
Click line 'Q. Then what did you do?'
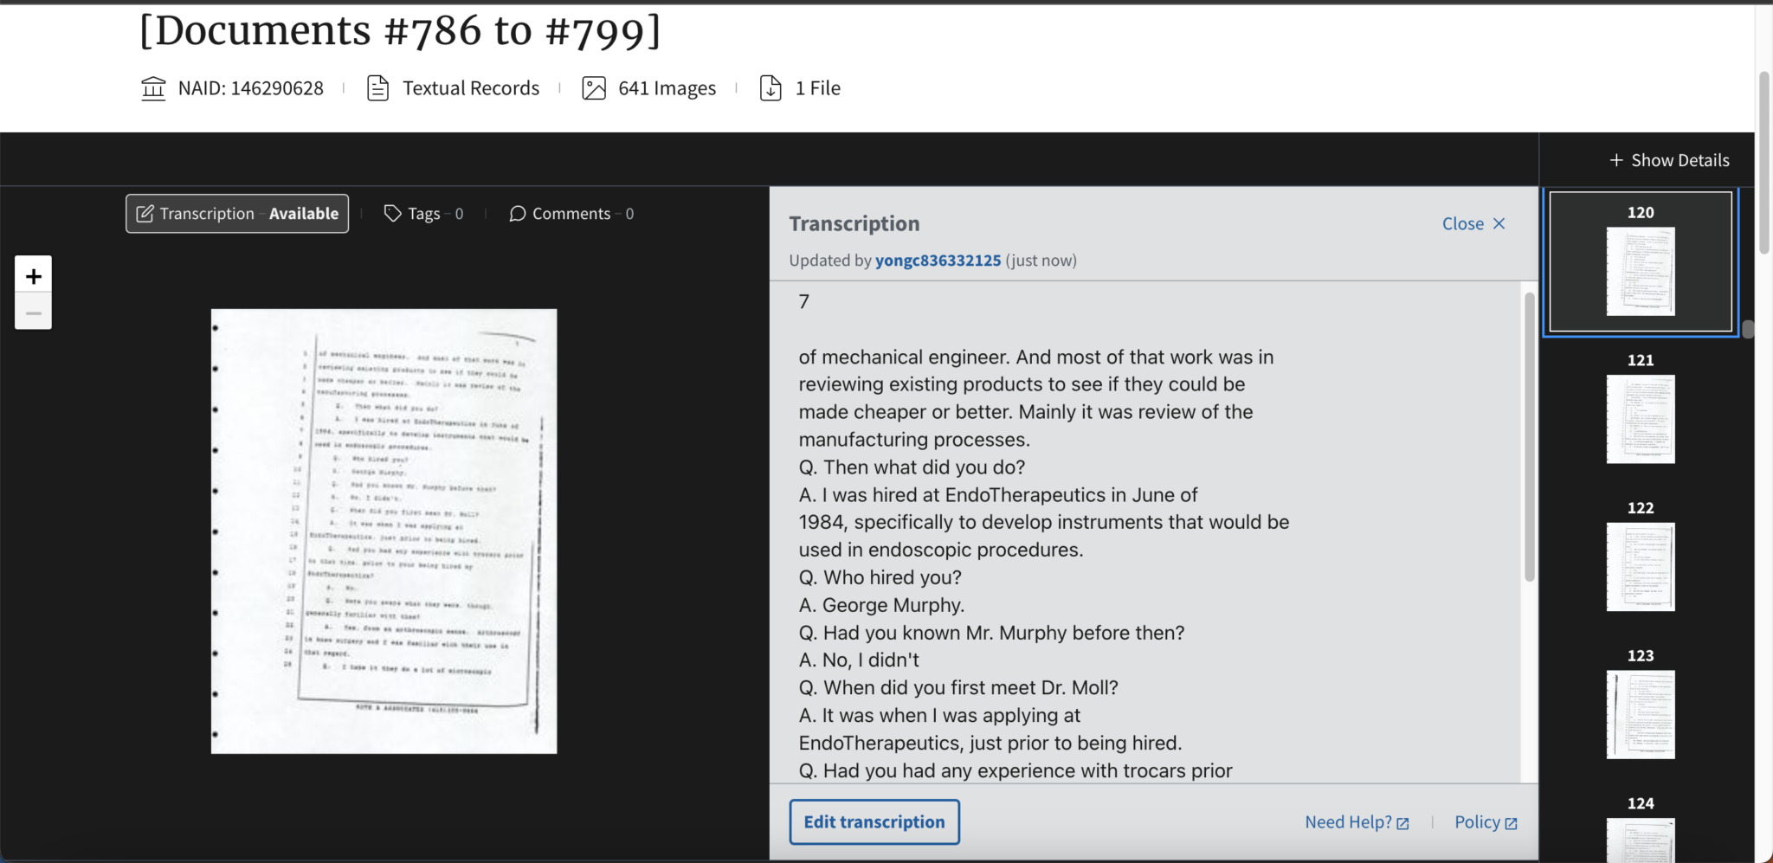pos(912,467)
